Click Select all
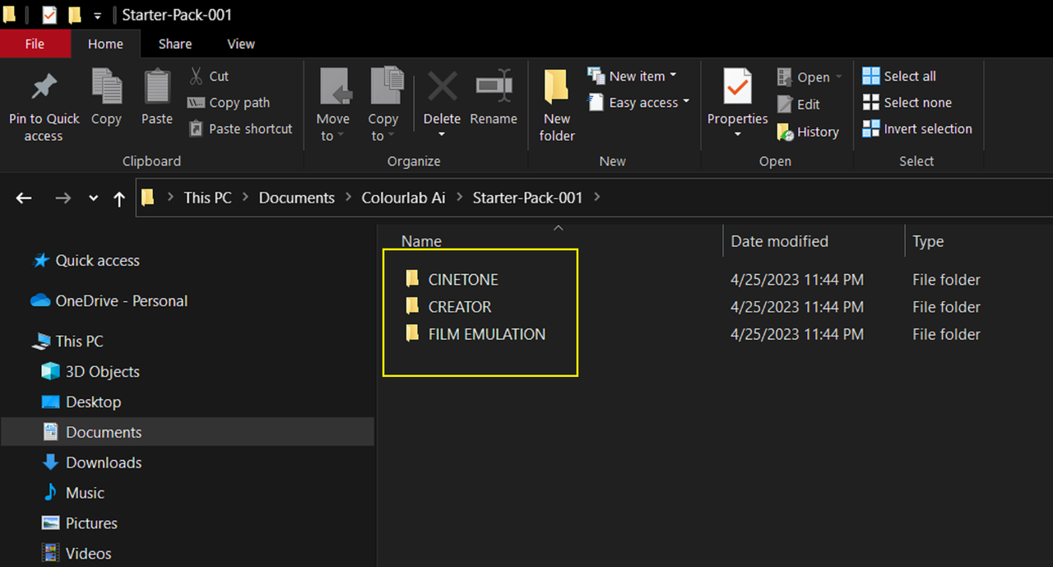Viewport: 1053px width, 567px height. (899, 76)
